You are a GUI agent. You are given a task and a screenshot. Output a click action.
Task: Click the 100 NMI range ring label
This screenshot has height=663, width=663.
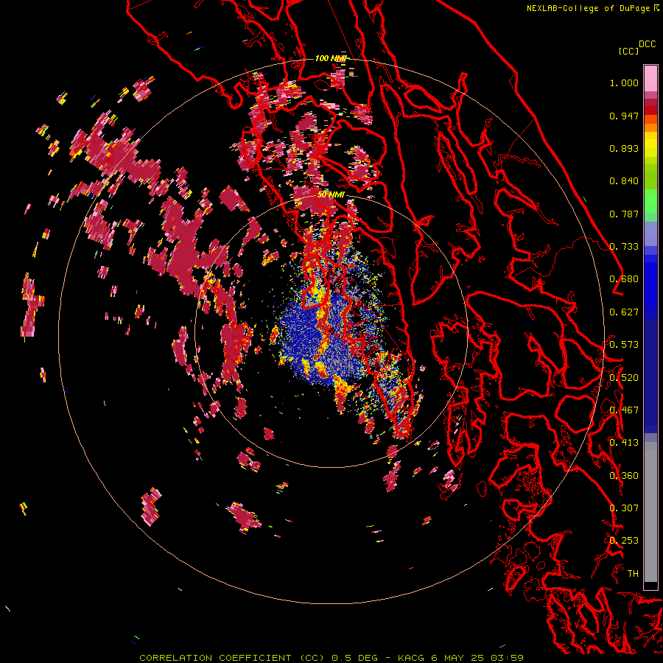[x=331, y=58]
